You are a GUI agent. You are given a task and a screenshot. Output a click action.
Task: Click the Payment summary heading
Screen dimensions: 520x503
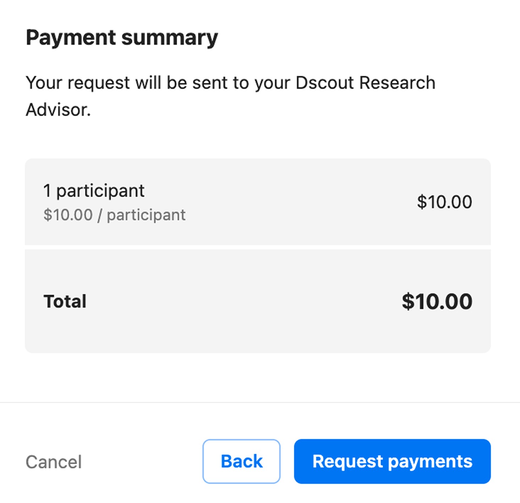coord(122,38)
